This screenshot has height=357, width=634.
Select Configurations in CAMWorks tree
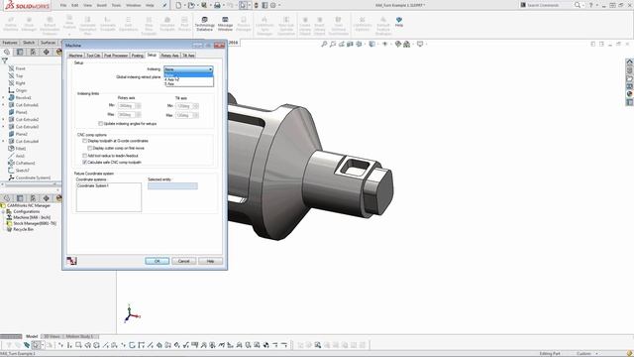27,211
